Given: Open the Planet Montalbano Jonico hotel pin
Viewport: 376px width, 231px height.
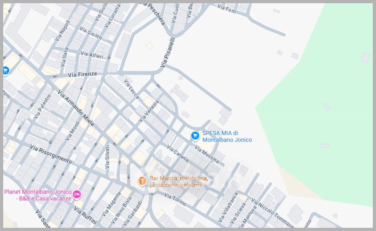Looking at the screenshot, I should (78, 194).
